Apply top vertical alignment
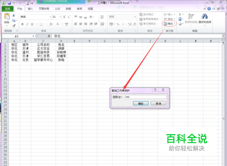Screen dimensions: 227x166 coord(76,16)
